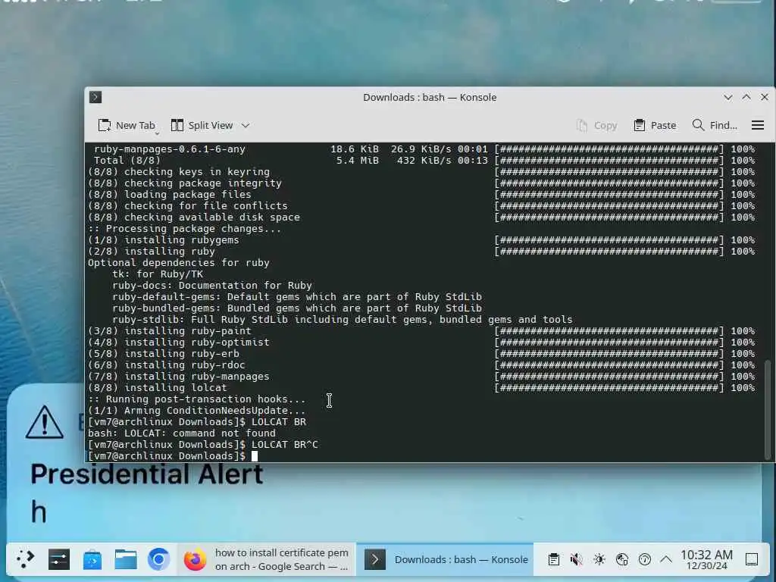
Task: Click the network tray icon
Action: (x=622, y=559)
